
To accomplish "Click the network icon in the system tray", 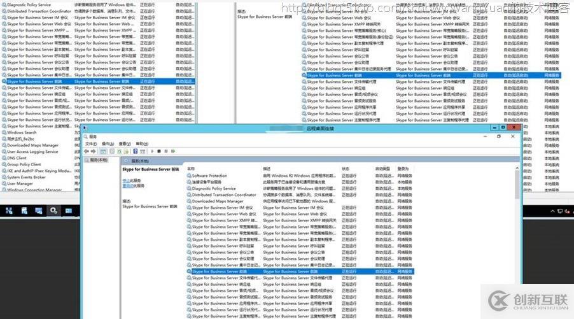I will point(560,211).
